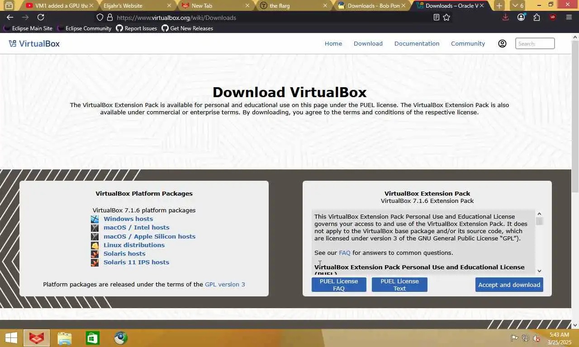Bookmark this page with the star
The height and width of the screenshot is (347, 579).
point(446,17)
